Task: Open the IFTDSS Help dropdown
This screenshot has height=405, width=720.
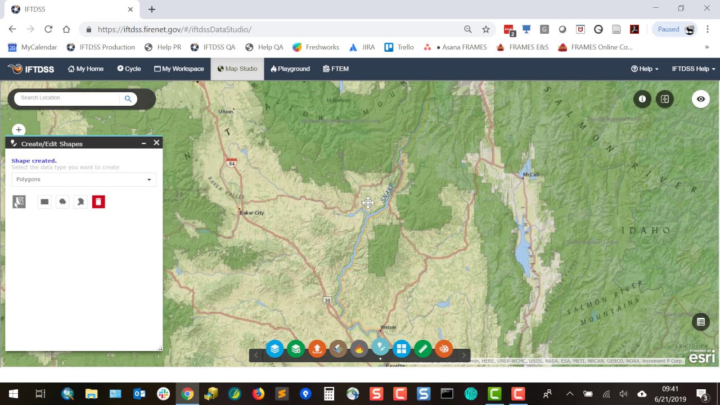Action: point(694,69)
